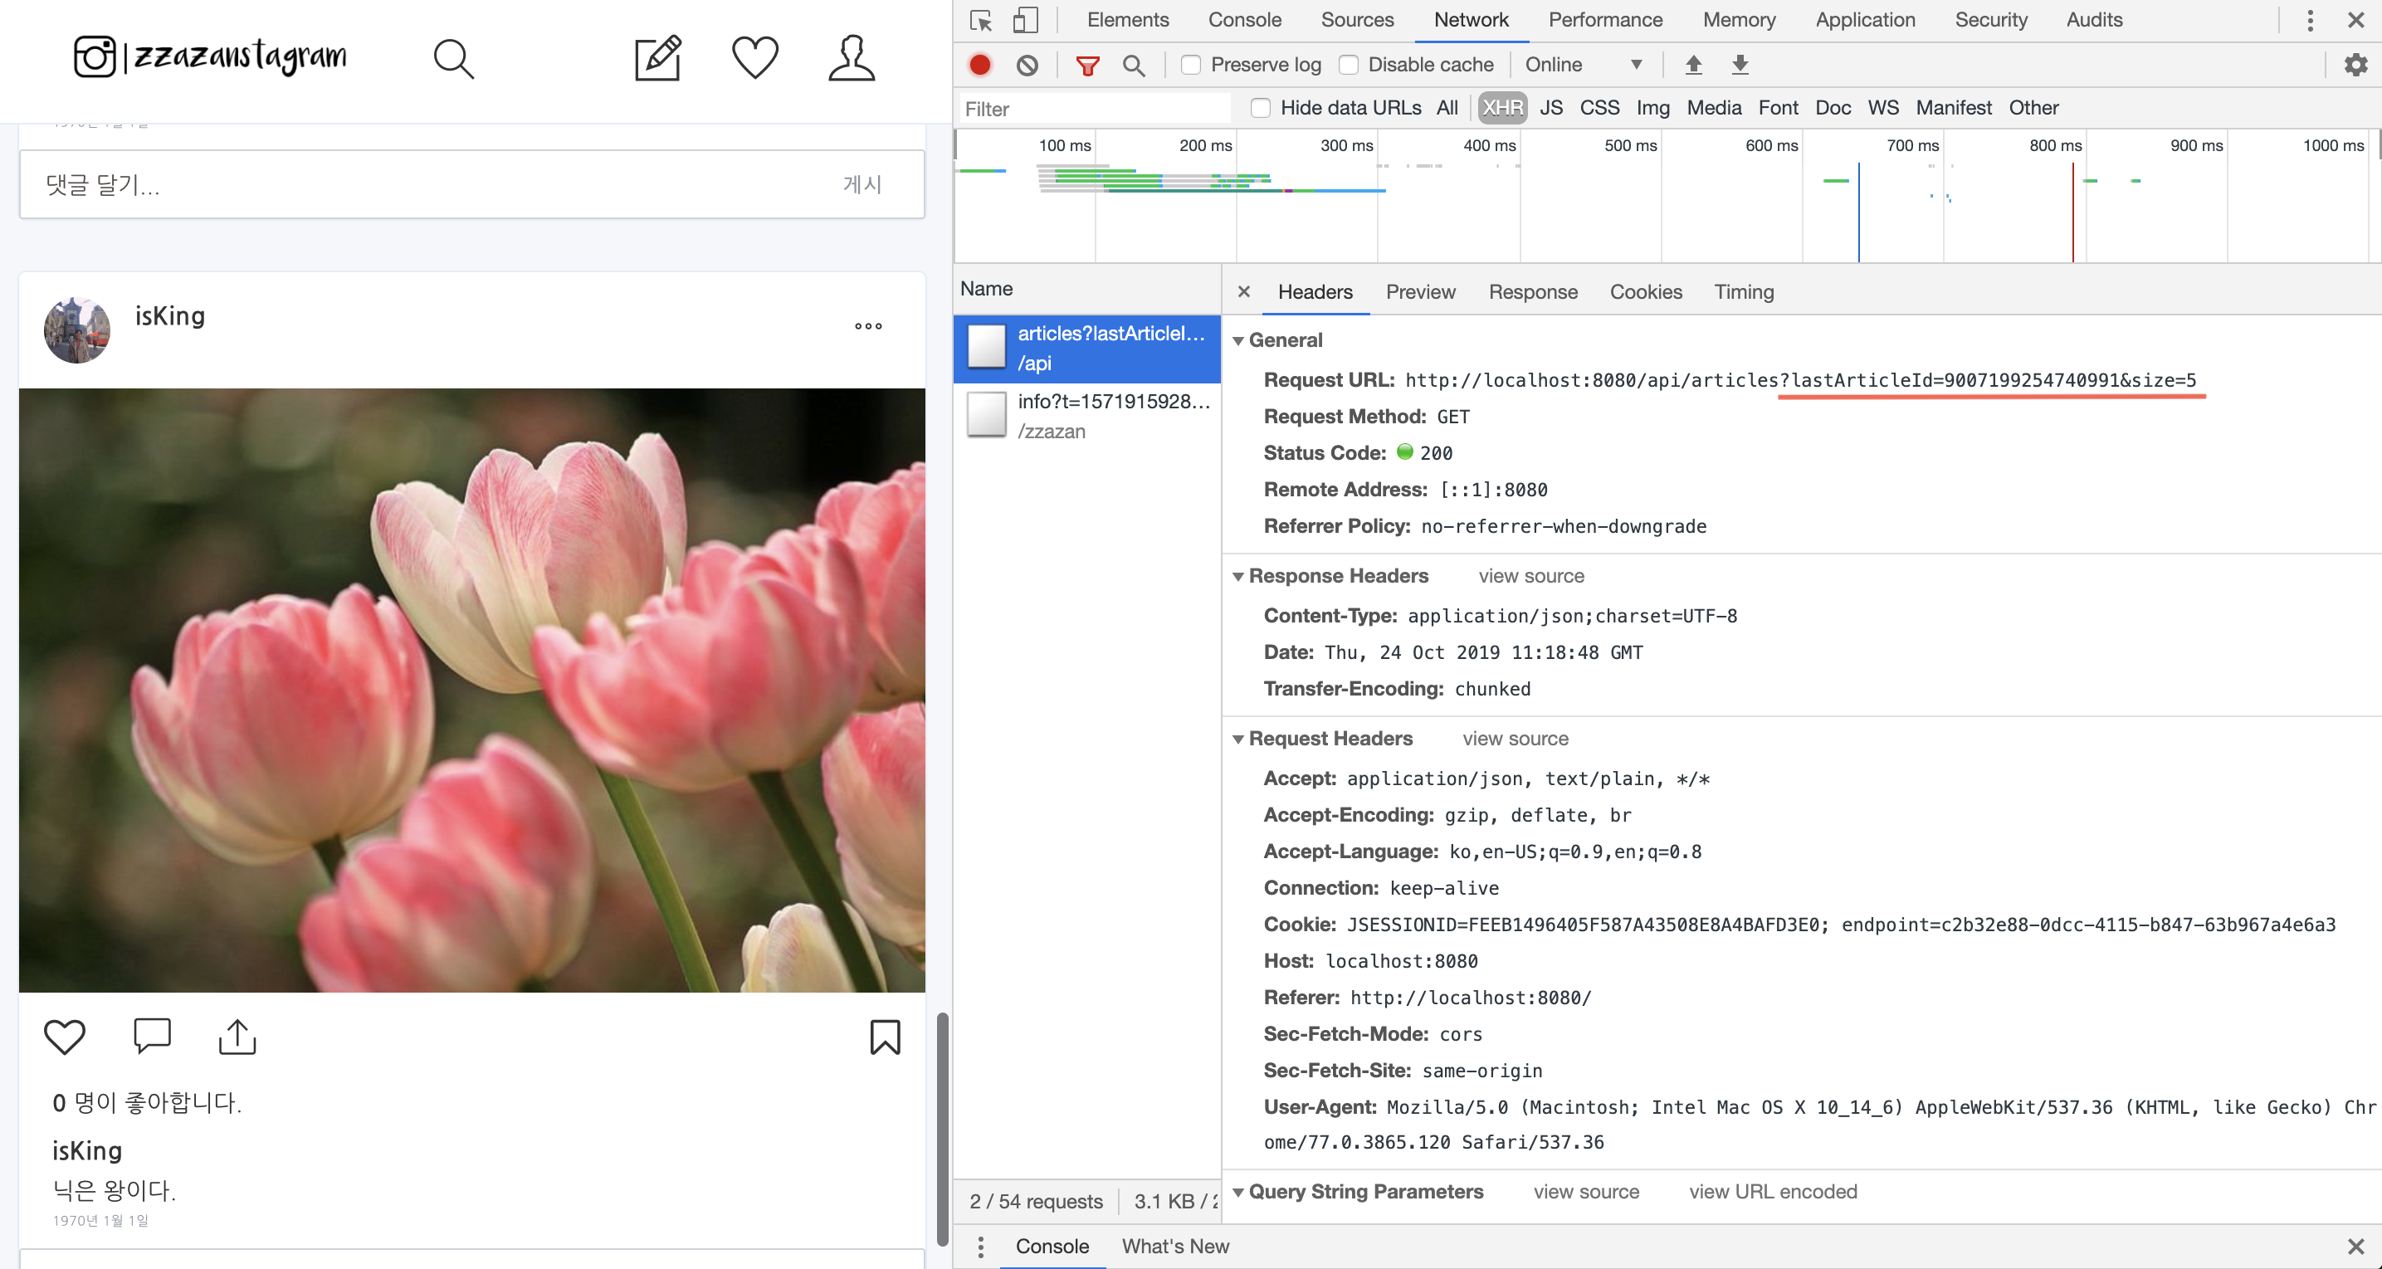This screenshot has width=2382, height=1269.
Task: Switch to the Response tab
Action: tap(1532, 292)
